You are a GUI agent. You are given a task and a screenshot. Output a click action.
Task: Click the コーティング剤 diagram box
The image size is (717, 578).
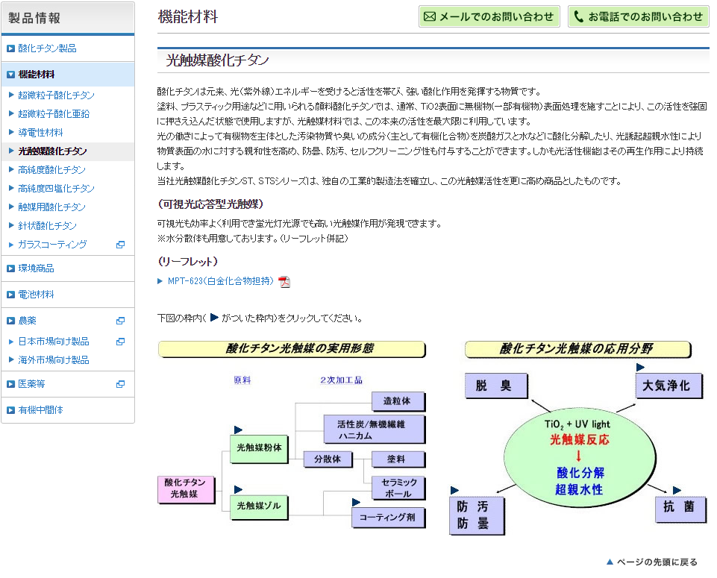[x=388, y=518]
